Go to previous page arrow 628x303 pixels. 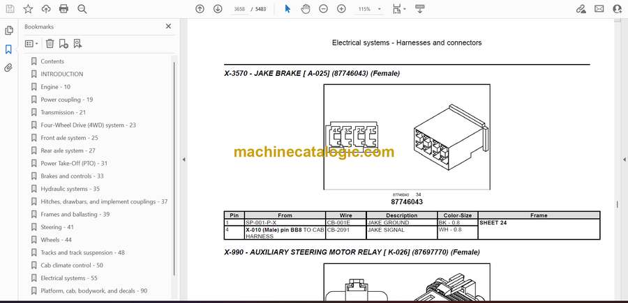point(200,9)
